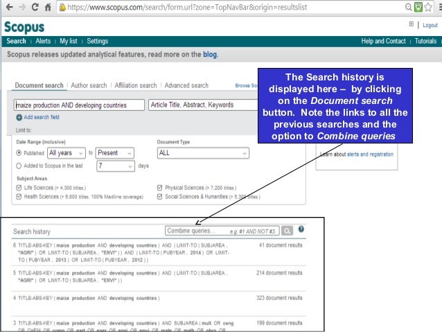442x332 pixels.
Task: Open Alerts in the navigation bar
Action: (x=43, y=41)
